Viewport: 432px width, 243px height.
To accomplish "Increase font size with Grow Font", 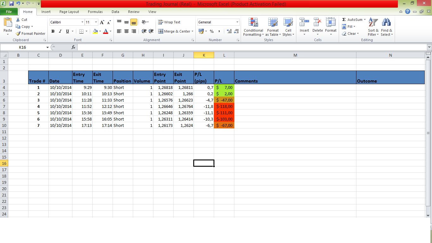I will point(102,22).
